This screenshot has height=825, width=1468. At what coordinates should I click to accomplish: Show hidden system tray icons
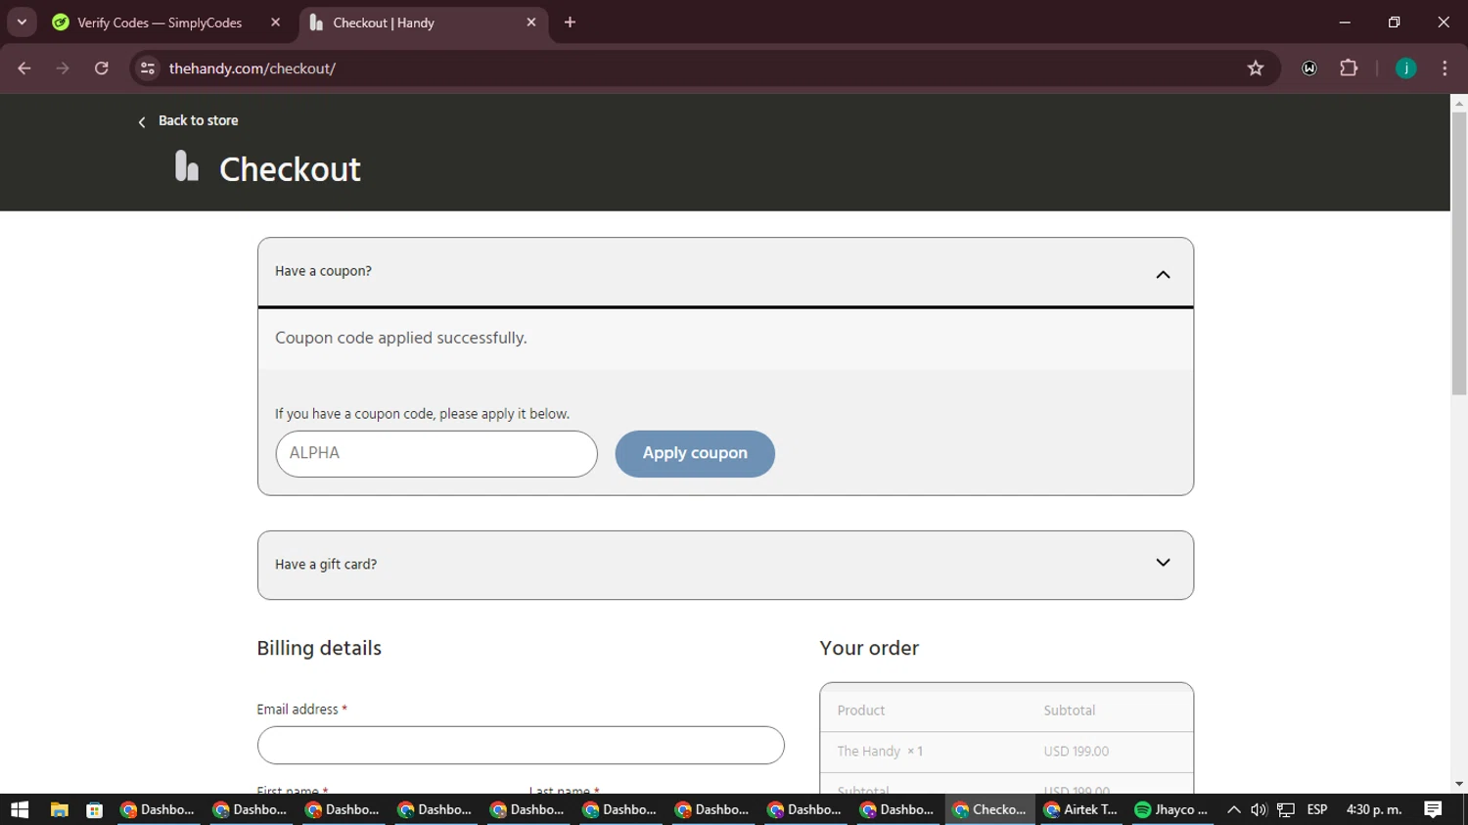coord(1233,809)
